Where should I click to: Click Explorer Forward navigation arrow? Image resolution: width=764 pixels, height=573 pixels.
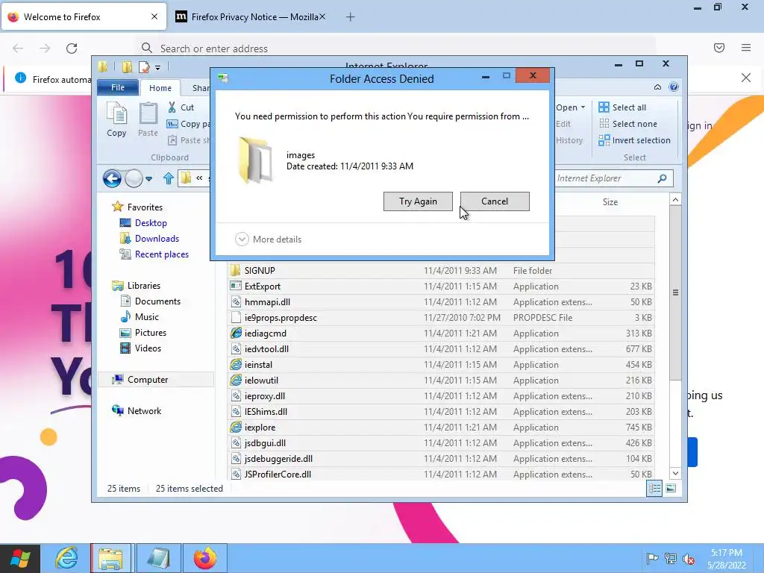point(134,178)
